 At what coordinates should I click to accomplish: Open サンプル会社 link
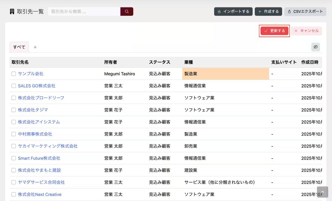[x=31, y=74]
